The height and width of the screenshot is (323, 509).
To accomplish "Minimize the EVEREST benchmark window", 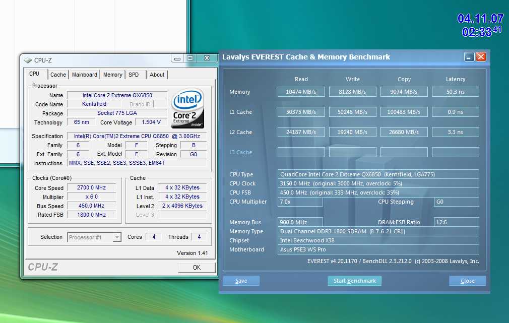I will (x=469, y=57).
